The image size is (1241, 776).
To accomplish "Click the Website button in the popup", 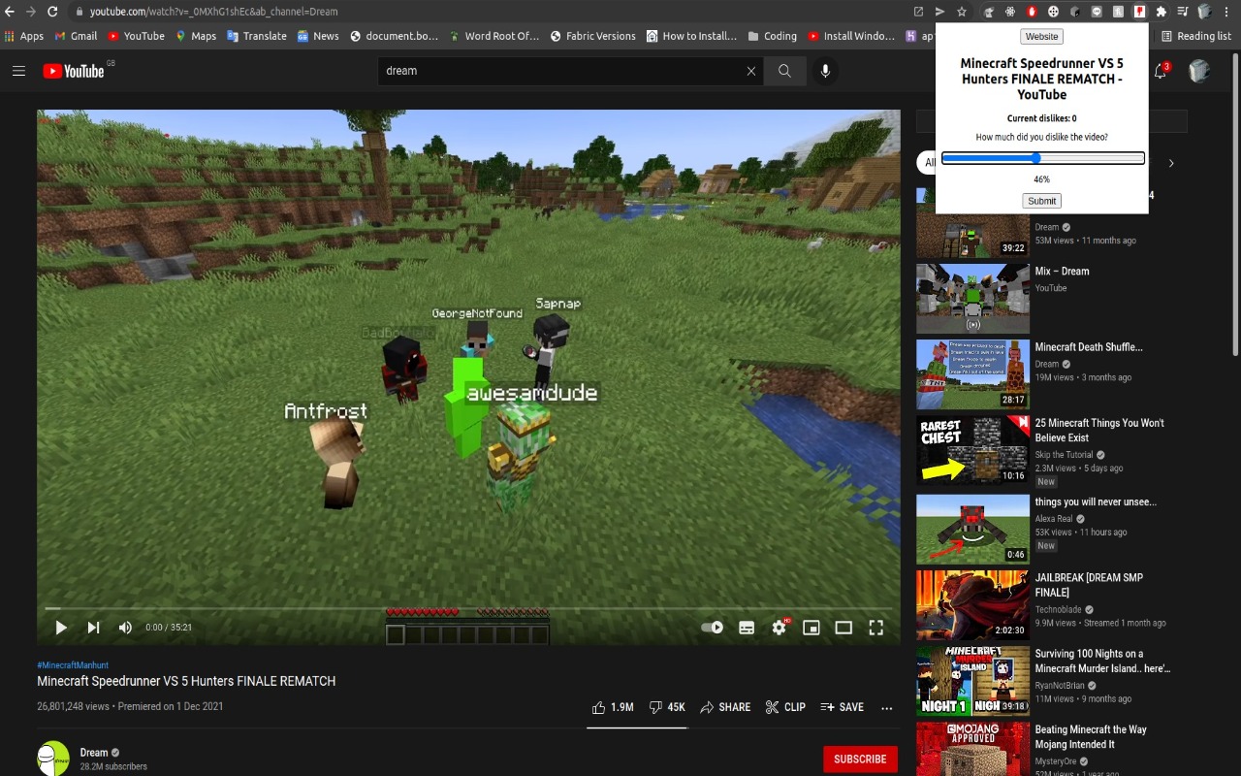I will (1042, 36).
